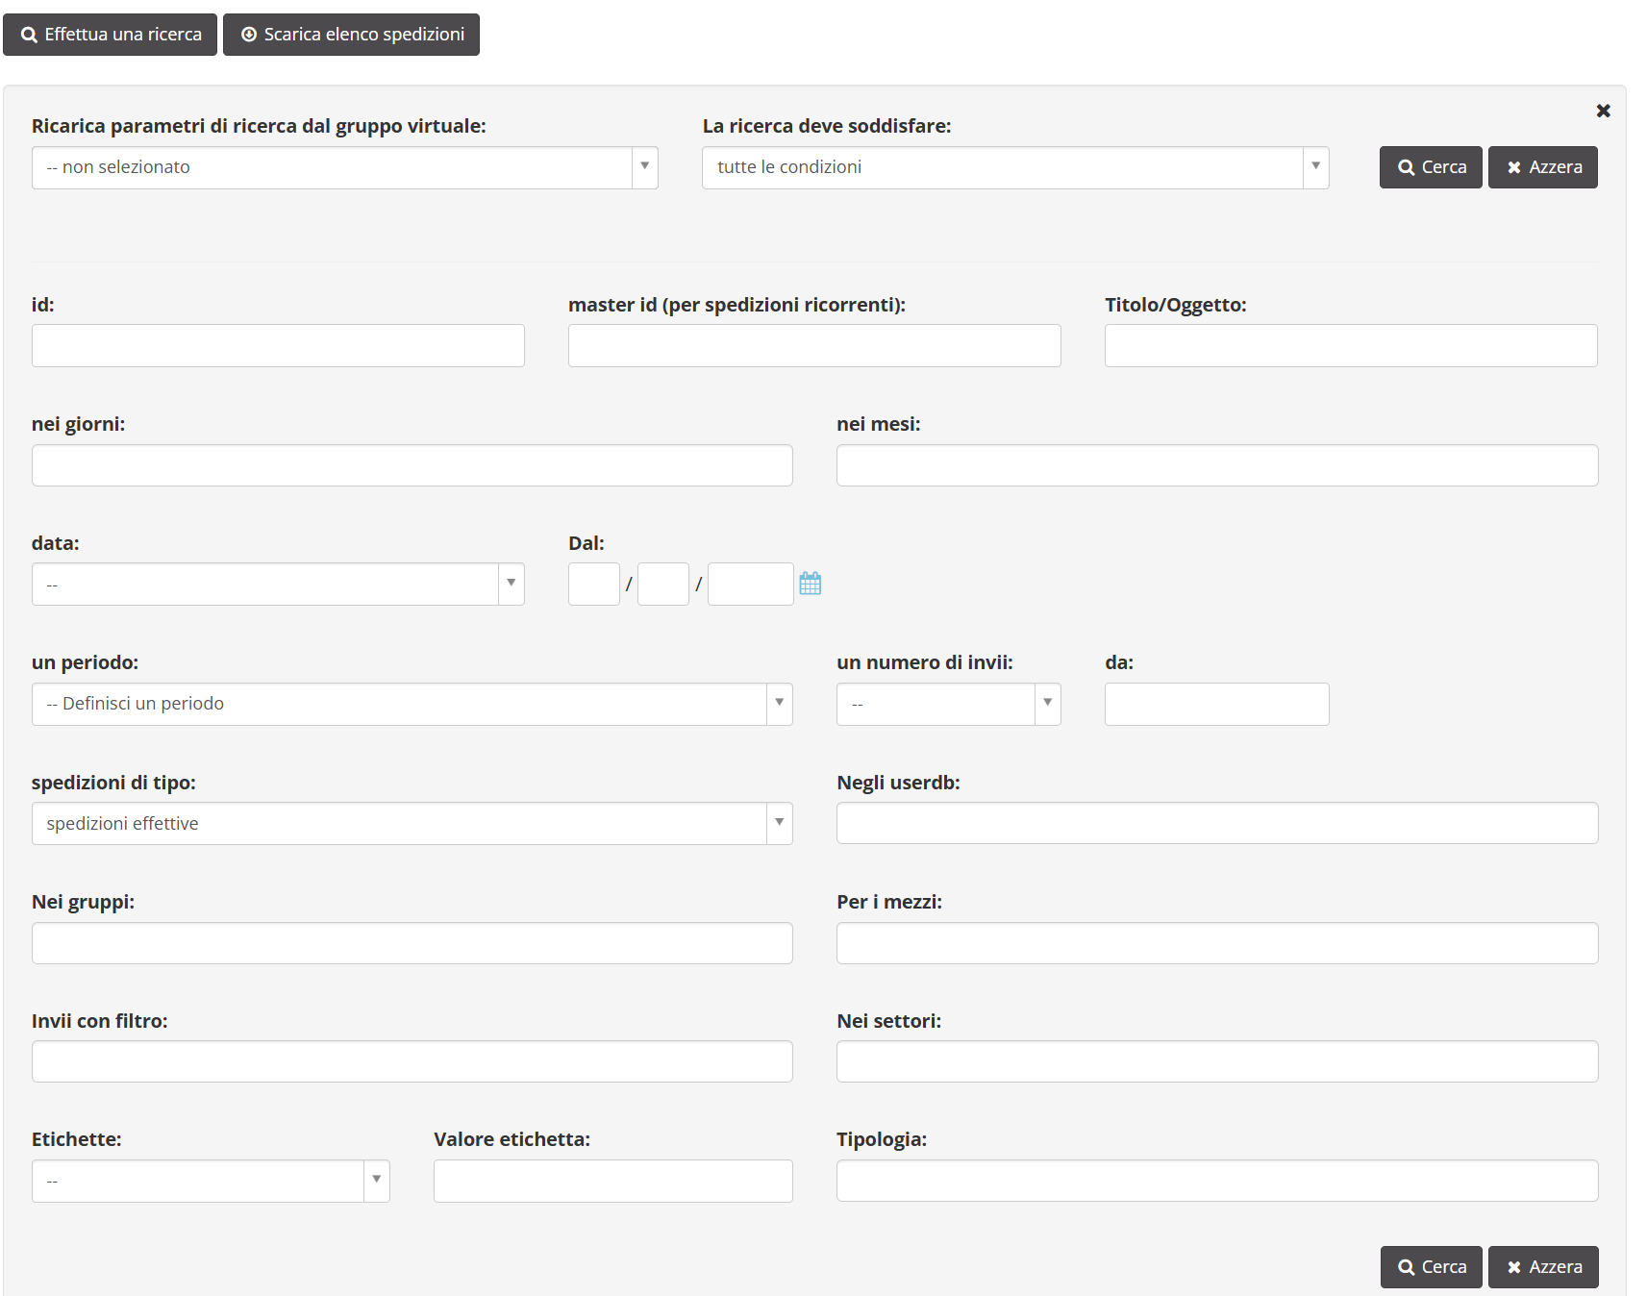Click the bottom Azzera button
The width and height of the screenshot is (1647, 1296).
(1543, 1267)
